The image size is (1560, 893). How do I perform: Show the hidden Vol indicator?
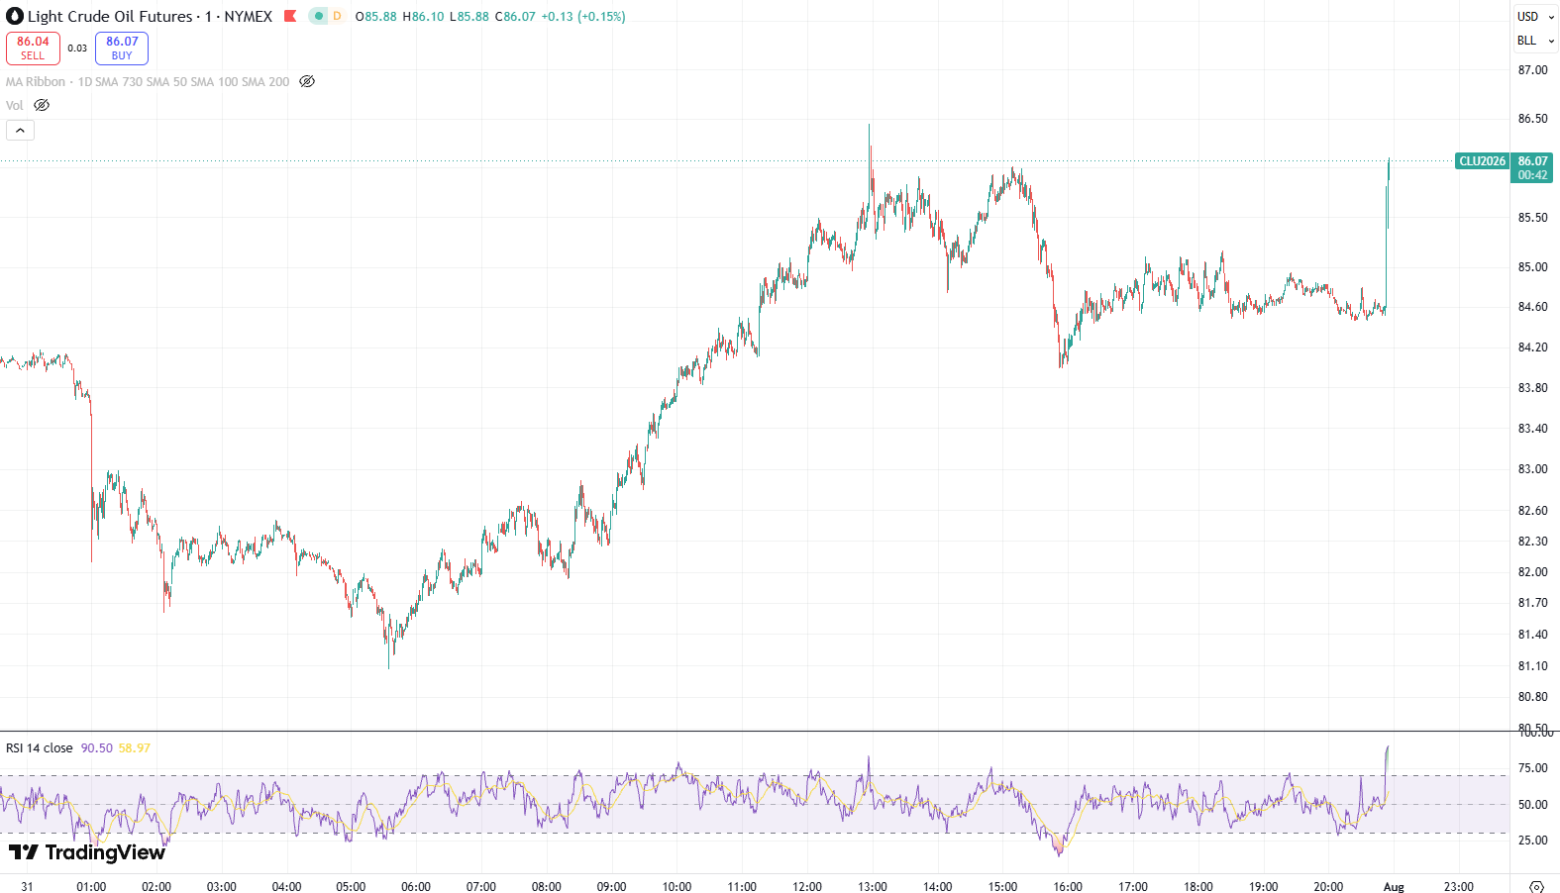tap(42, 105)
